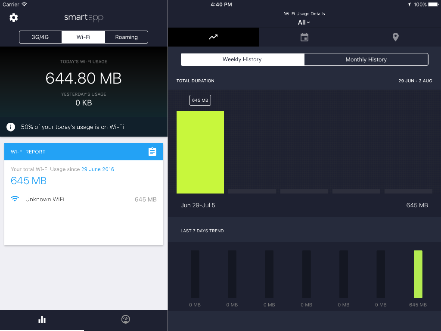Tap the battery indicator in status bar
The width and height of the screenshot is (441, 331).
(x=433, y=4)
